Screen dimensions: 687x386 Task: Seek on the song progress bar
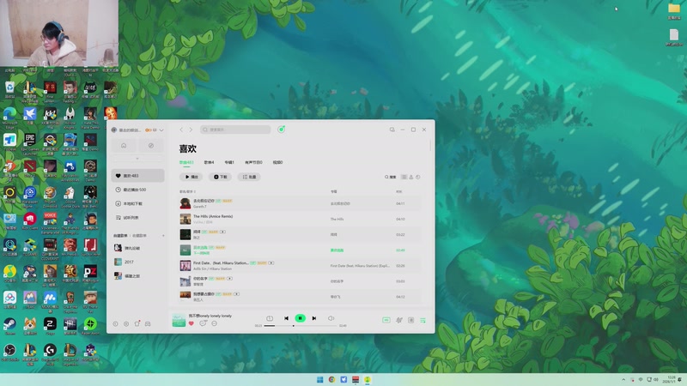pyautogui.click(x=300, y=326)
